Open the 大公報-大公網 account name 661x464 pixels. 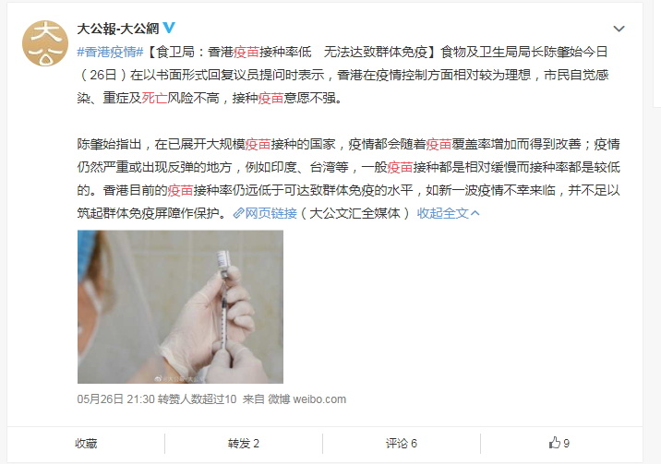pos(118,29)
